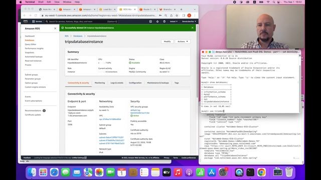Open the default VPC security group link

140,111
